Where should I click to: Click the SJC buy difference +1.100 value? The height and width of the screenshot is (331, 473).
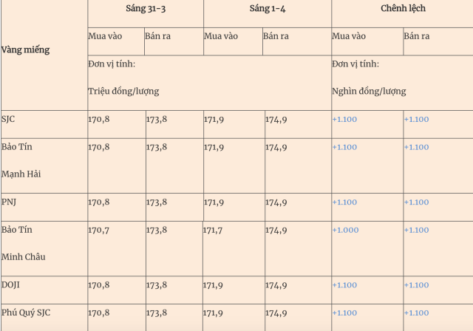344,119
